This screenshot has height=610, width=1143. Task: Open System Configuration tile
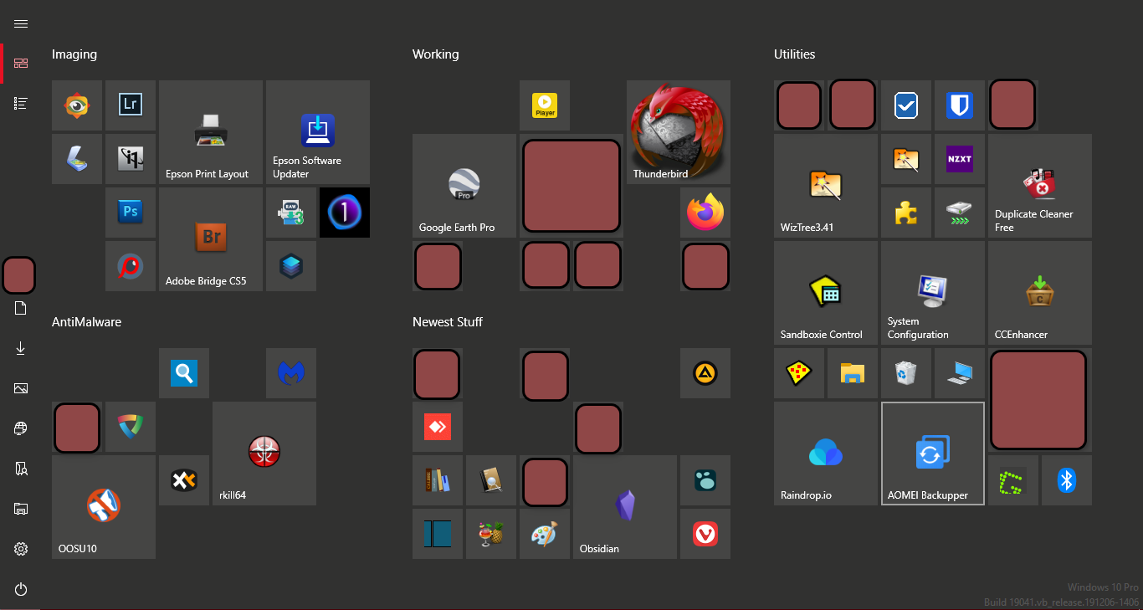(933, 293)
